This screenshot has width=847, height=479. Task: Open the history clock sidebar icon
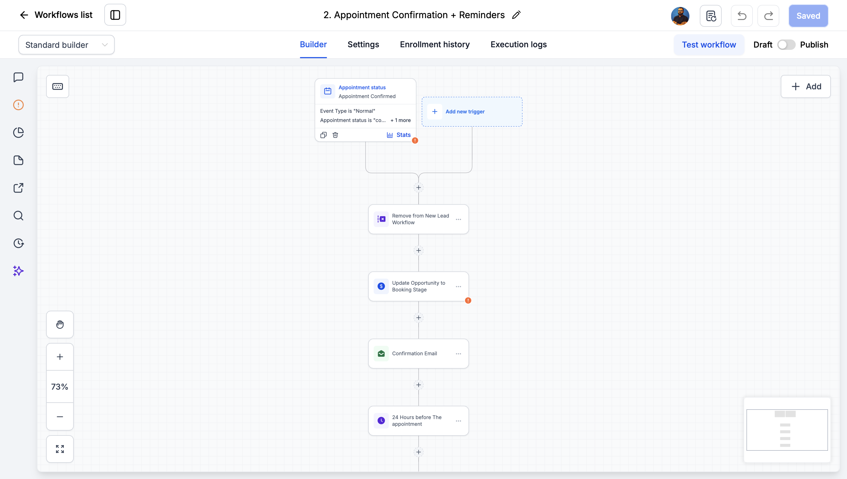tap(18, 243)
